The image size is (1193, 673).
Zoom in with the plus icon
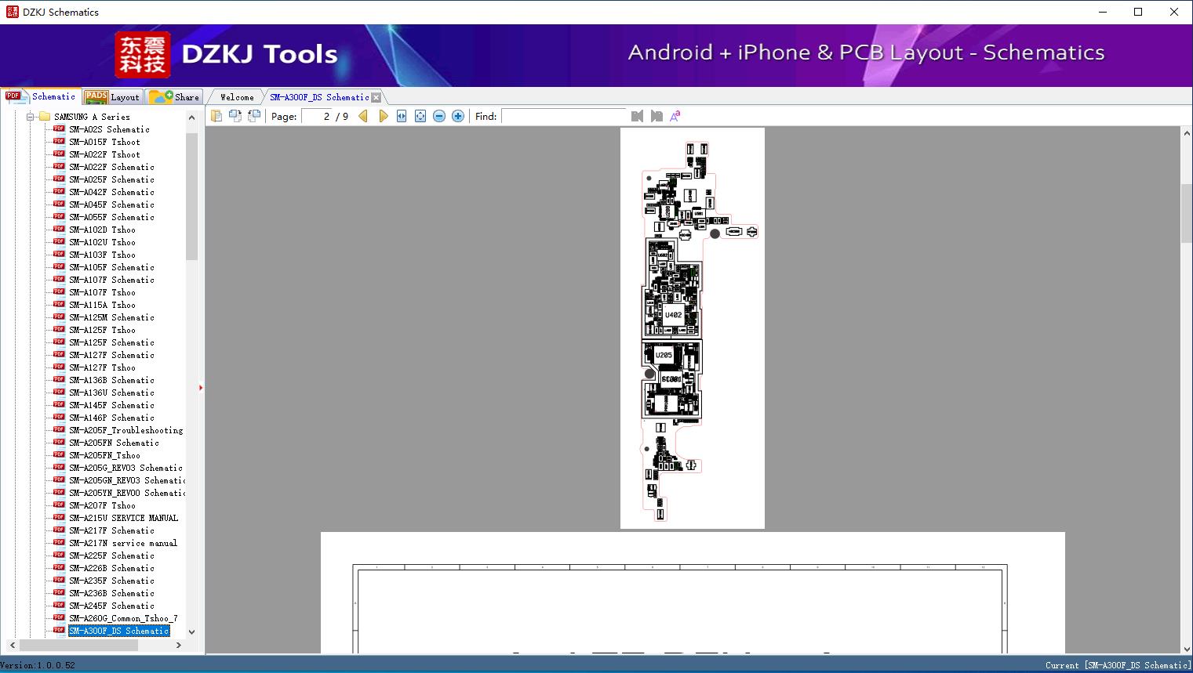pyautogui.click(x=458, y=116)
